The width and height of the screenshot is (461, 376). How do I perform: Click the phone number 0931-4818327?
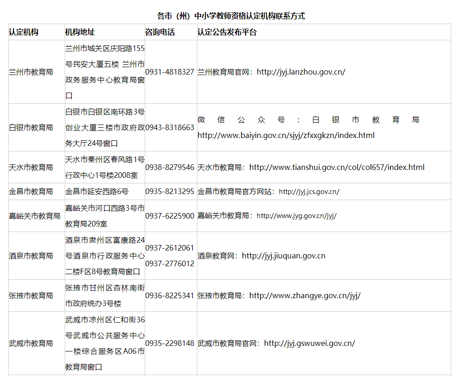coord(170,72)
